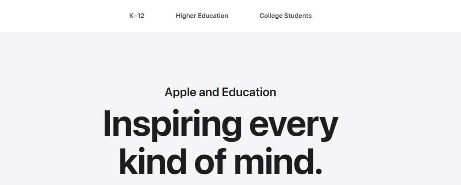This screenshot has width=461, height=185.
Task: Select the College Students nav item
Action: [x=286, y=16]
